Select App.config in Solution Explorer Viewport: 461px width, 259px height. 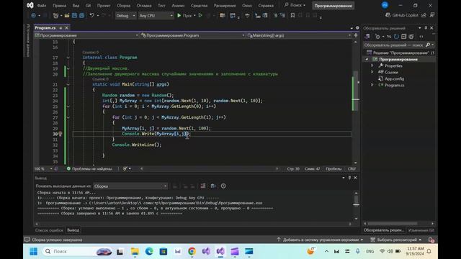pyautogui.click(x=394, y=78)
